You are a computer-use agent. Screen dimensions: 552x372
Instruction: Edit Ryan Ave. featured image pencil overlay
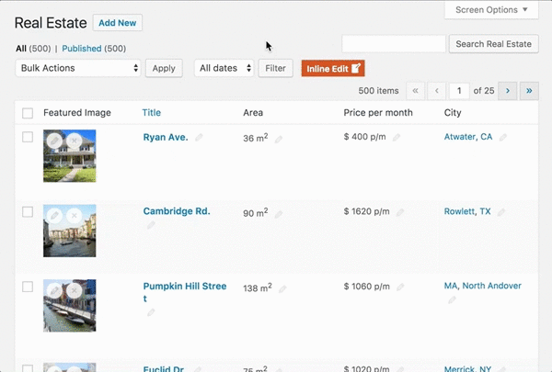54,141
